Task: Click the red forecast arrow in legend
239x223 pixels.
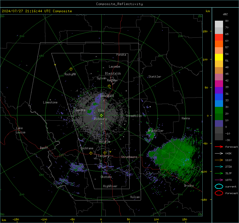Action: tap(219, 147)
